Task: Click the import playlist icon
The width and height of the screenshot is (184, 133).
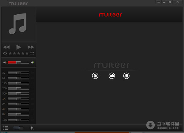Action: tap(126, 76)
